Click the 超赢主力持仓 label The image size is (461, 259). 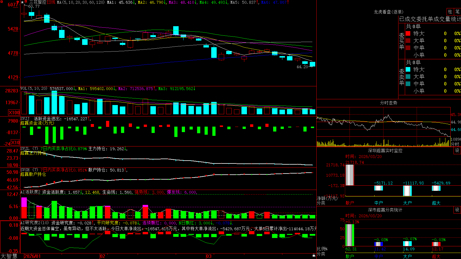[x=33, y=153]
